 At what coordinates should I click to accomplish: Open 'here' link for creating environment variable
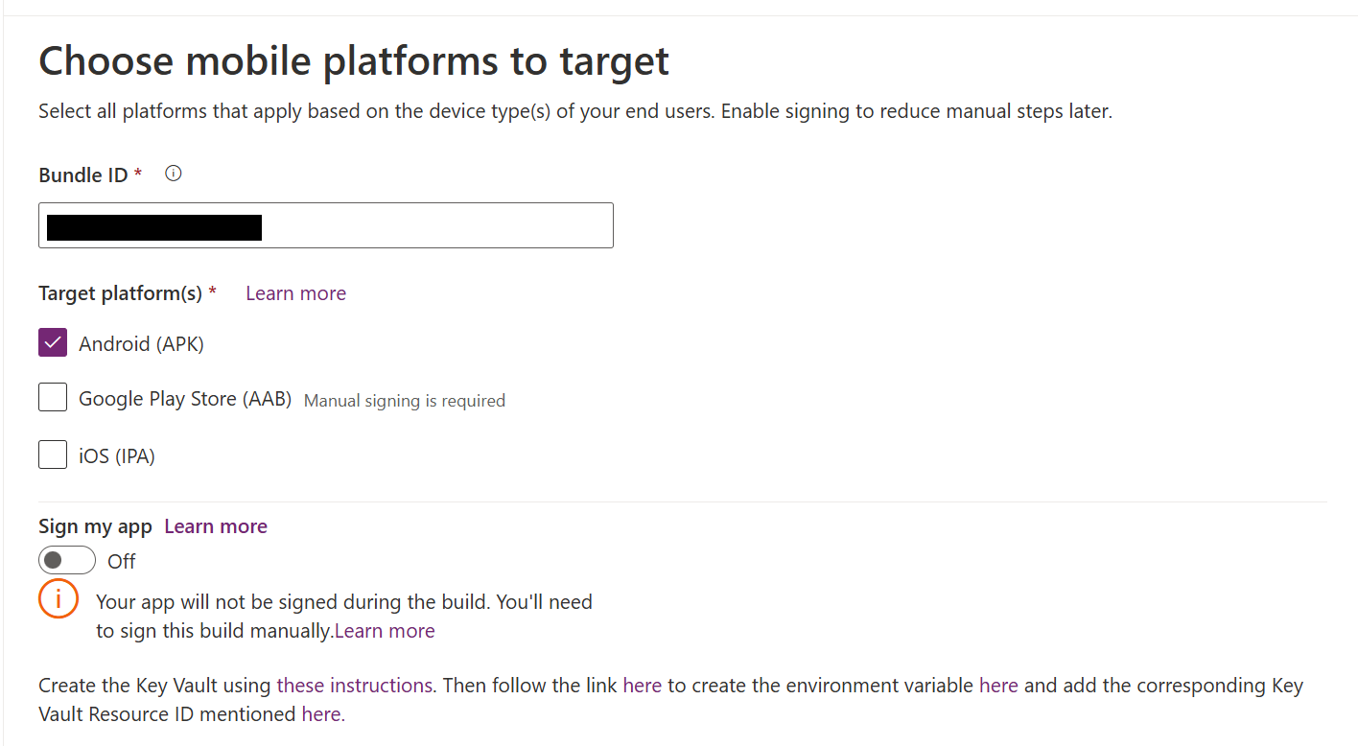(x=998, y=686)
